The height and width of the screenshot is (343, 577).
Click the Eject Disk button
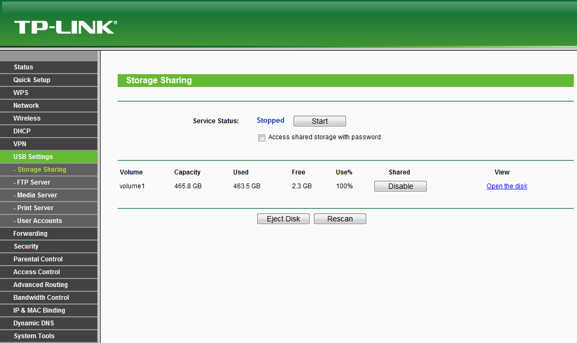tap(283, 219)
